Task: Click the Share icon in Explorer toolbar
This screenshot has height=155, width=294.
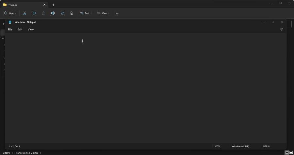Action: pyautogui.click(x=62, y=13)
